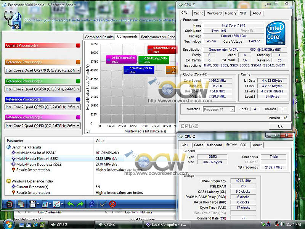Click the line graph icon in Sandra toolbar
This screenshot has width=305, height=229.
(x=56, y=204)
